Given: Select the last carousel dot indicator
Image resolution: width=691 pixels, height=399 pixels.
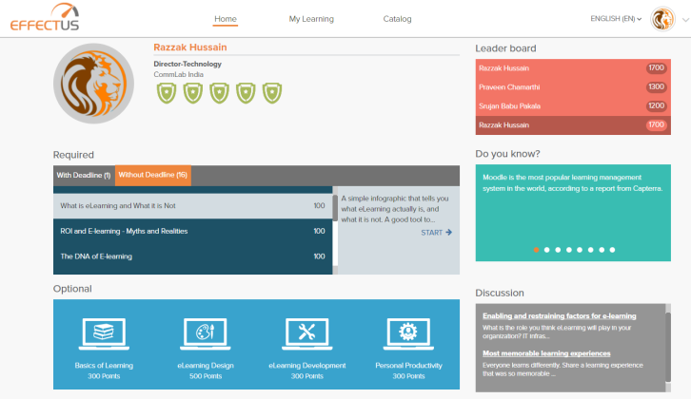Looking at the screenshot, I should [x=612, y=250].
